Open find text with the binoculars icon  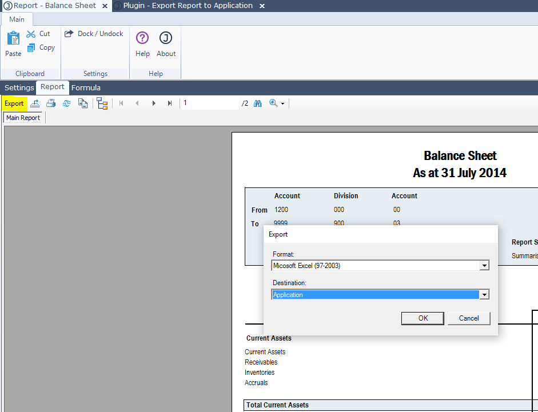point(257,103)
